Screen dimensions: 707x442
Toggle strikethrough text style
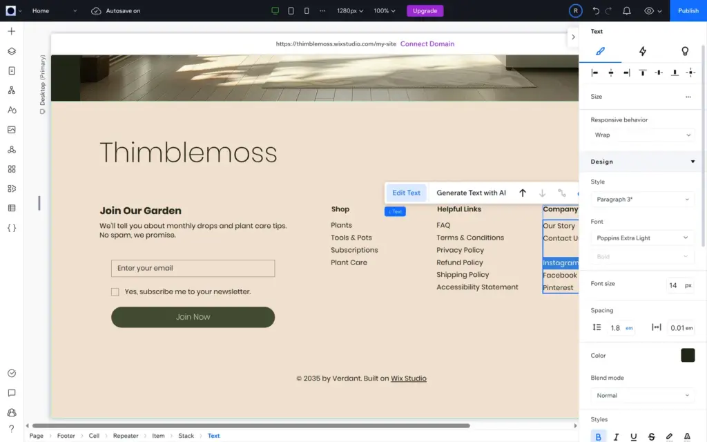tap(652, 436)
